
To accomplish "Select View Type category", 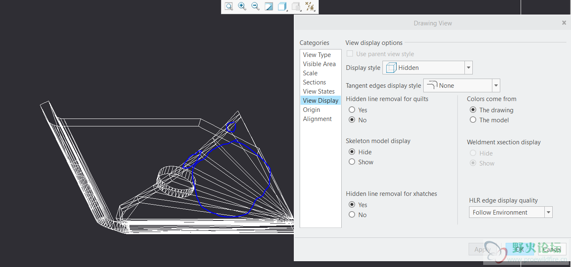I will [317, 54].
